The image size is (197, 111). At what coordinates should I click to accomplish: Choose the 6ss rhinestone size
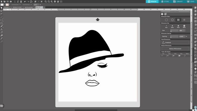166,27
